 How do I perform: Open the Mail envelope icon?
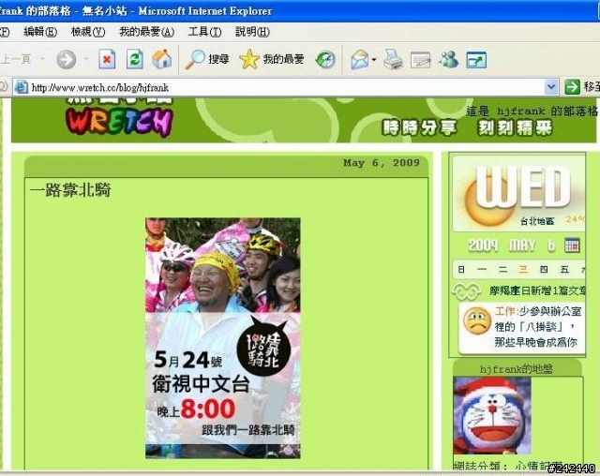pyautogui.click(x=360, y=60)
